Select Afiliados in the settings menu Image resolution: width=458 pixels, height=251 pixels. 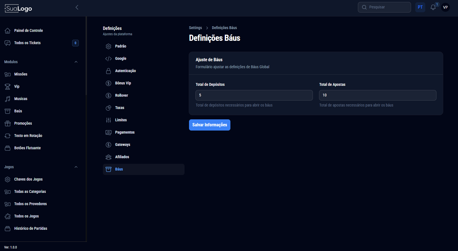122,157
